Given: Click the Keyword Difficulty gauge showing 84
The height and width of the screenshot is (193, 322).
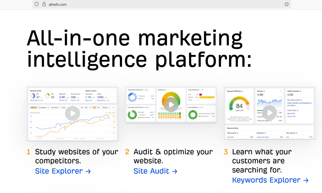Looking at the screenshot, I should click(x=239, y=106).
